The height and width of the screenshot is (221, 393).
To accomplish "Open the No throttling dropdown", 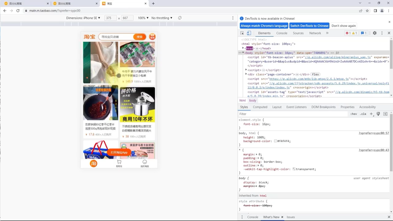I will 162,18.
